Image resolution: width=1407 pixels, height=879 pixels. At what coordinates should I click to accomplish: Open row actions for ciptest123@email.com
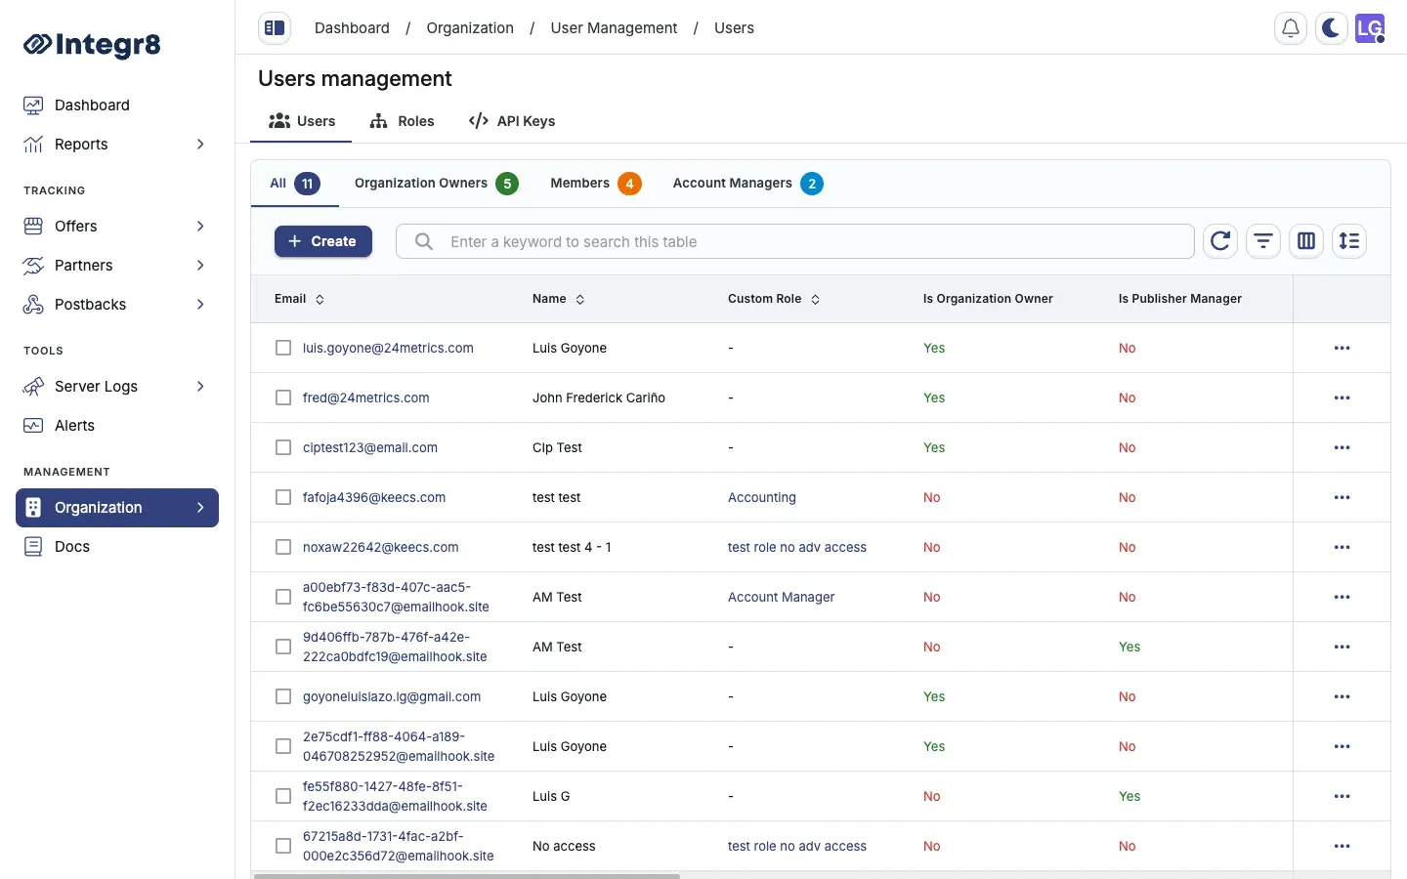tap(1342, 447)
